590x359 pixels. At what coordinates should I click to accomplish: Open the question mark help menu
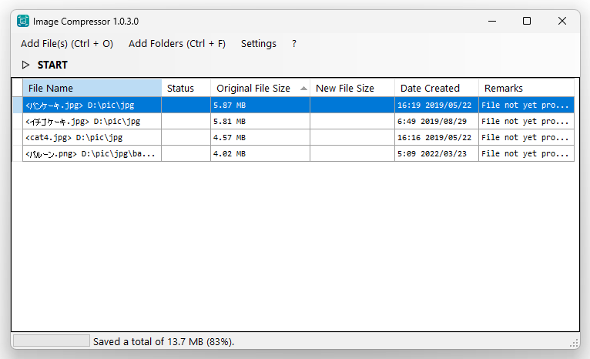click(x=294, y=44)
